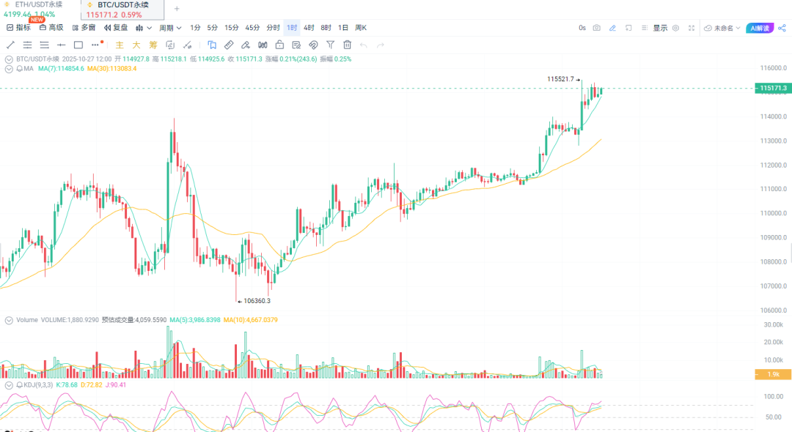Share the chart via share icon
This screenshot has height=432, width=792.
point(782,28)
